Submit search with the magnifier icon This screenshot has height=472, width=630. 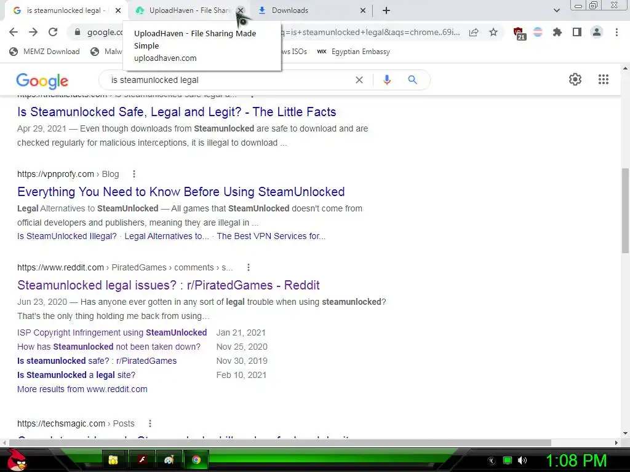412,80
